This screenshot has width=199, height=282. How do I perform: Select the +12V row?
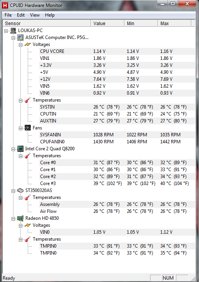tap(117, 79)
